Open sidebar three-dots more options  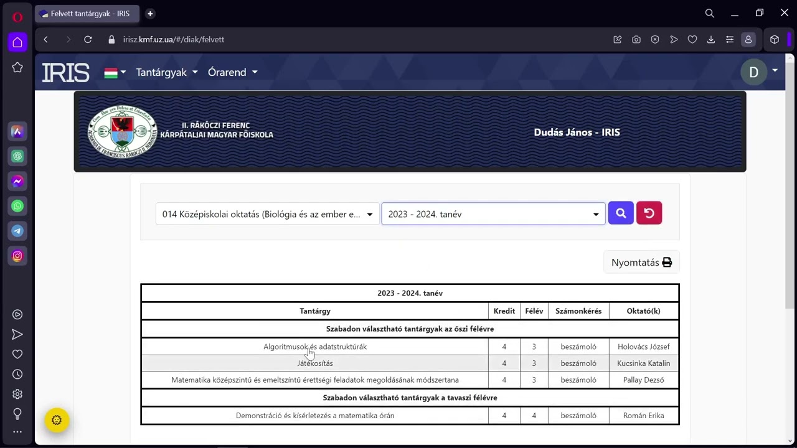pos(17,432)
